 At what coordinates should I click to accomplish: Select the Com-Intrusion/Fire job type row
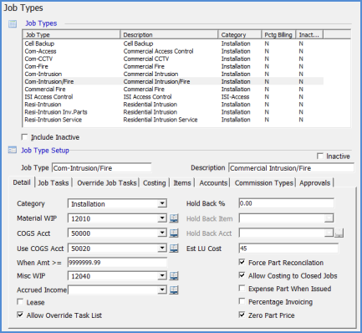click(173, 81)
